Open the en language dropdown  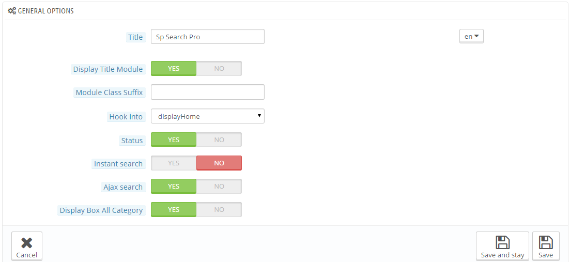(471, 36)
